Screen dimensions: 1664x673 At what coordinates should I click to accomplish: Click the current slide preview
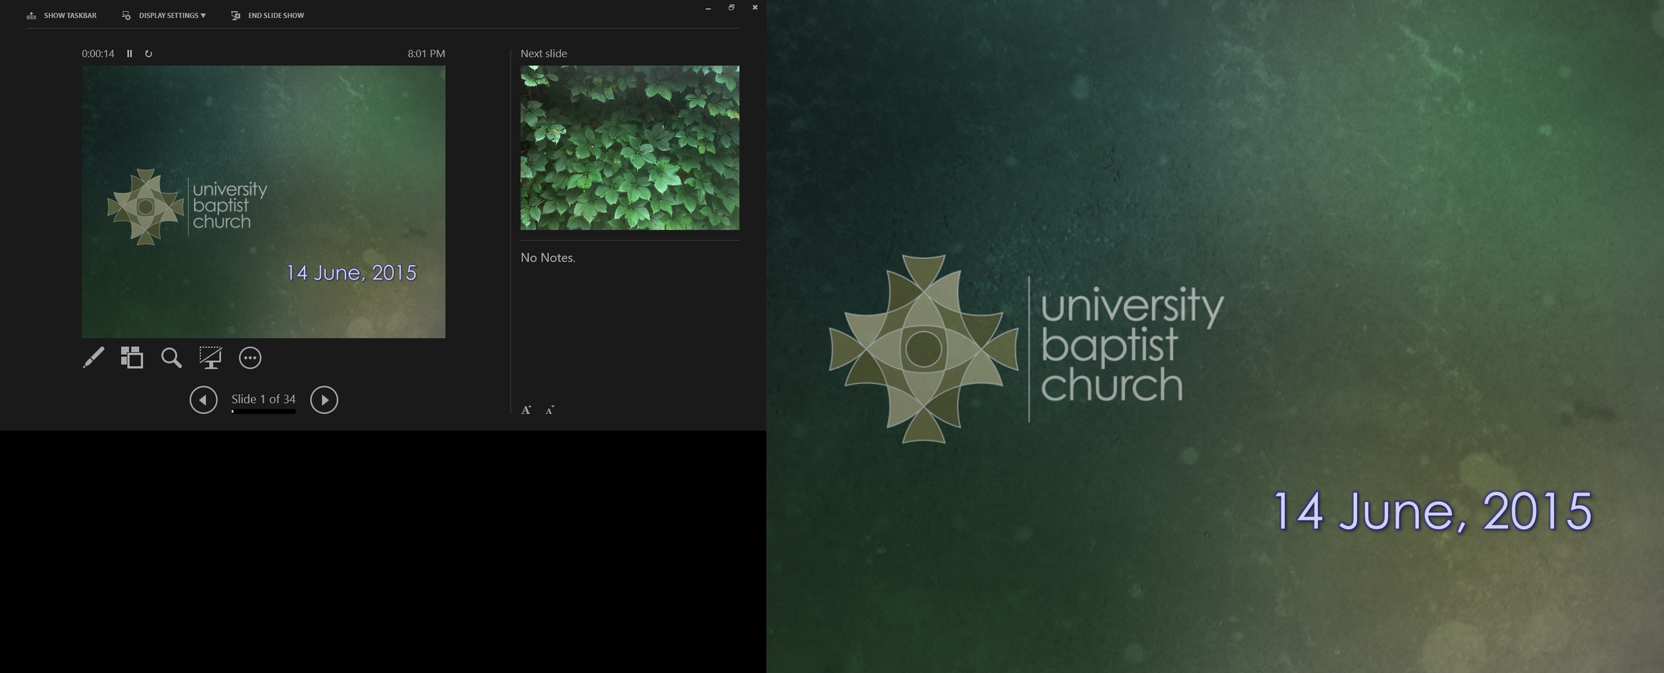(x=264, y=202)
